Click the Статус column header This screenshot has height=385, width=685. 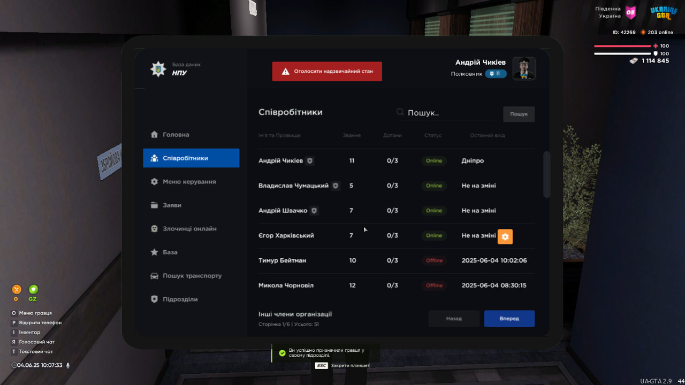pos(433,135)
